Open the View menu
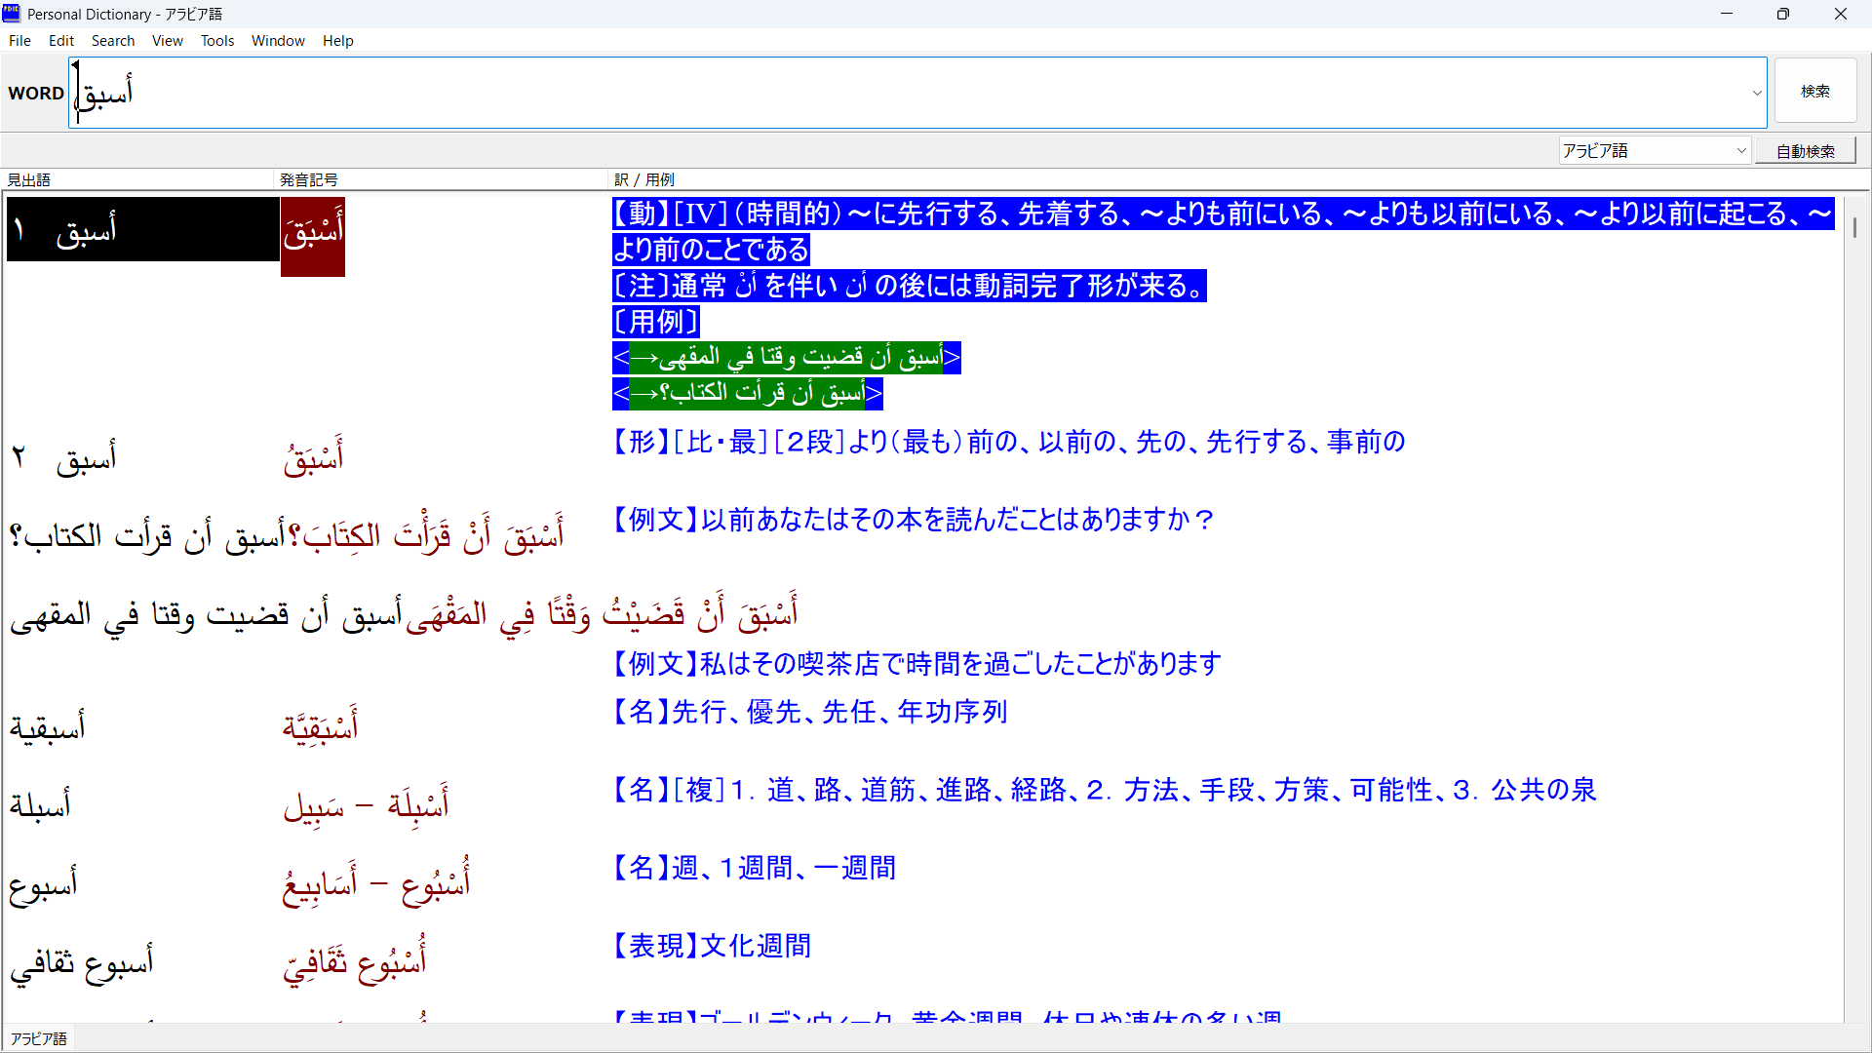Viewport: 1872px width, 1053px height. 167,41
